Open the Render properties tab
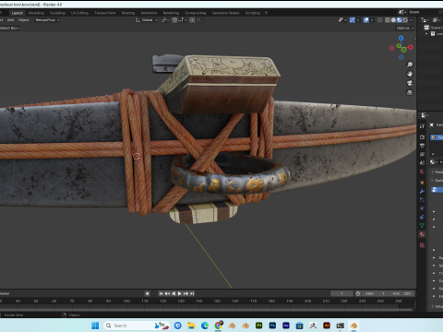 [422, 137]
